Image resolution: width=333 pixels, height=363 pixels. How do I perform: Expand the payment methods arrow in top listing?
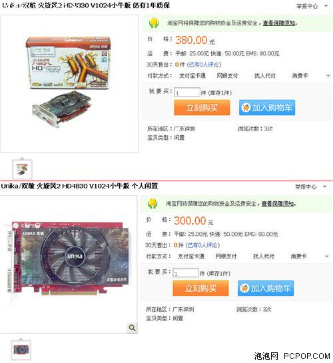[x=328, y=76]
